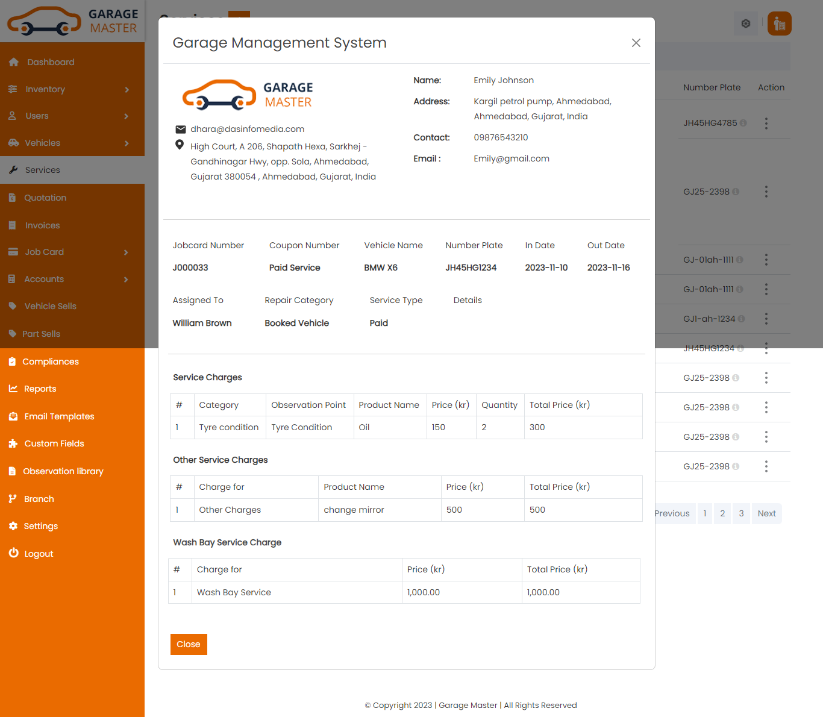The image size is (823, 717).
Task: Expand the Inventory submenu arrow
Action: tap(127, 90)
